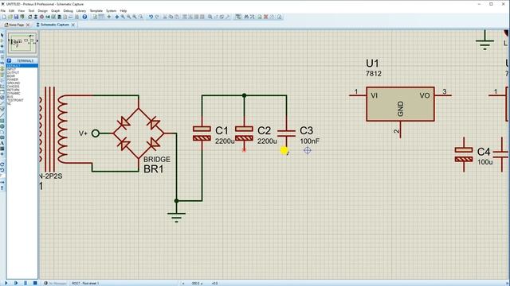Screen dimensions: 510x286
Task: Select DEFAULT in the terminals list
Action: (22, 66)
